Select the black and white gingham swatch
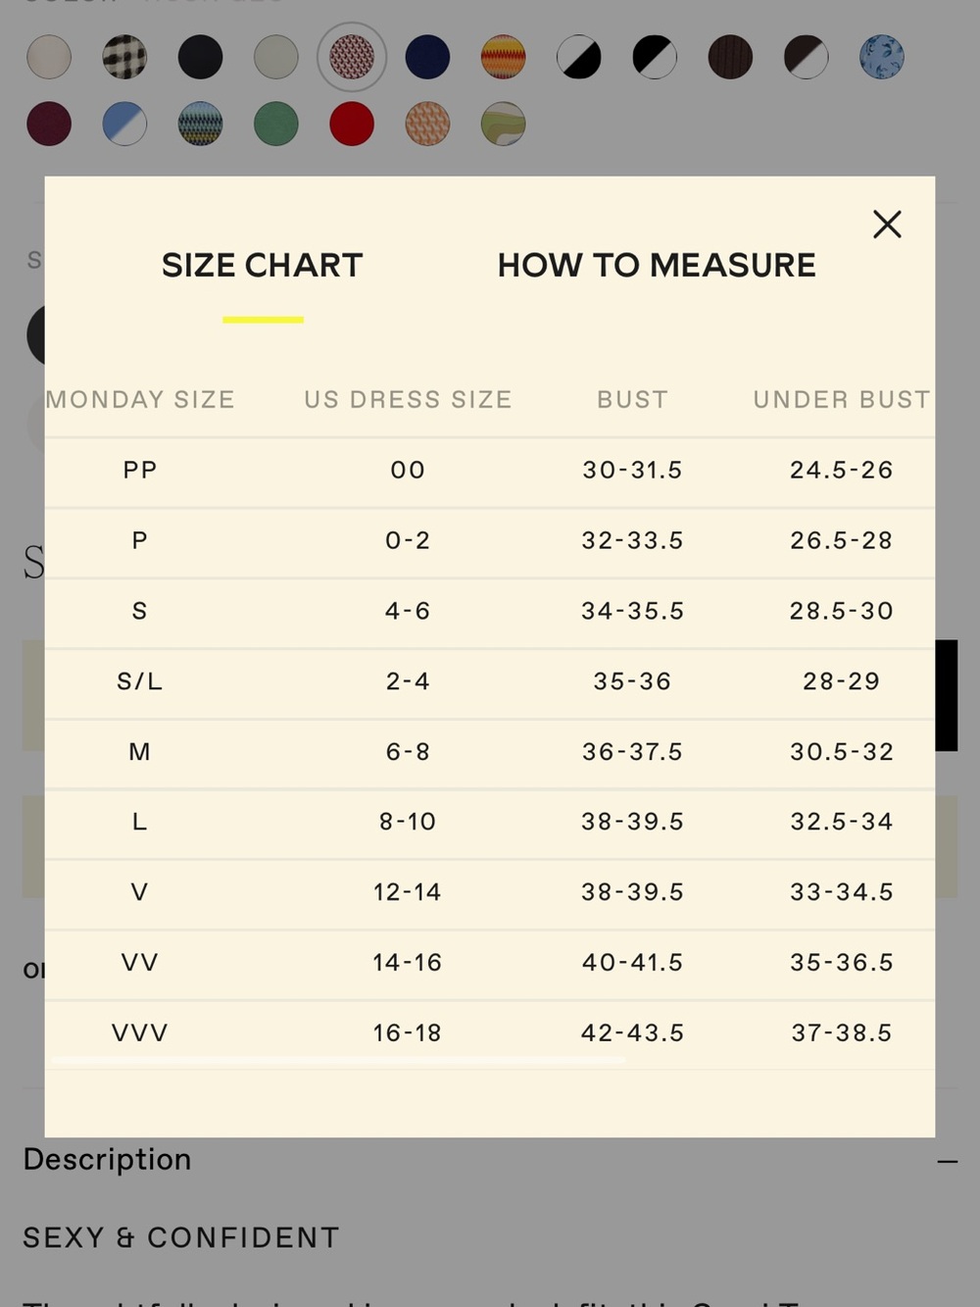 pos(124,57)
